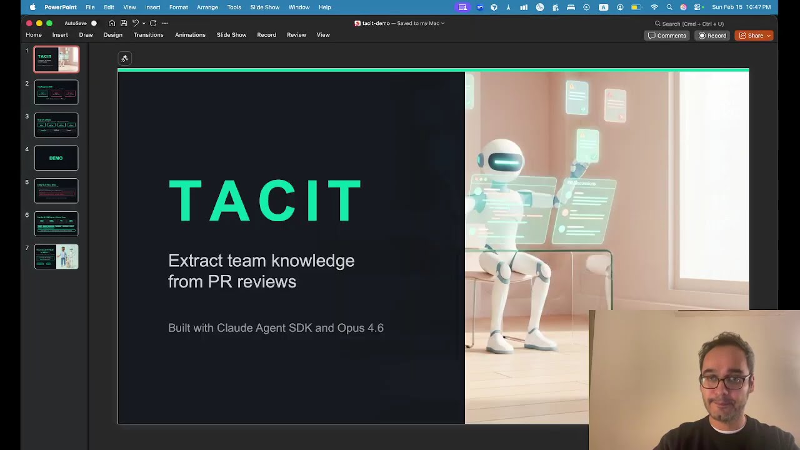Open the Draw ribbon tab
The height and width of the screenshot is (450, 800).
tap(86, 35)
